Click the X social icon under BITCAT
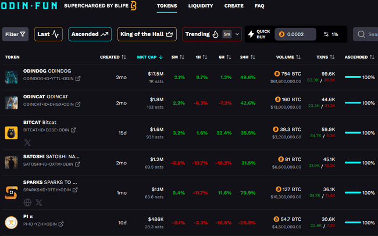The width and height of the screenshot is (378, 236). [27, 142]
